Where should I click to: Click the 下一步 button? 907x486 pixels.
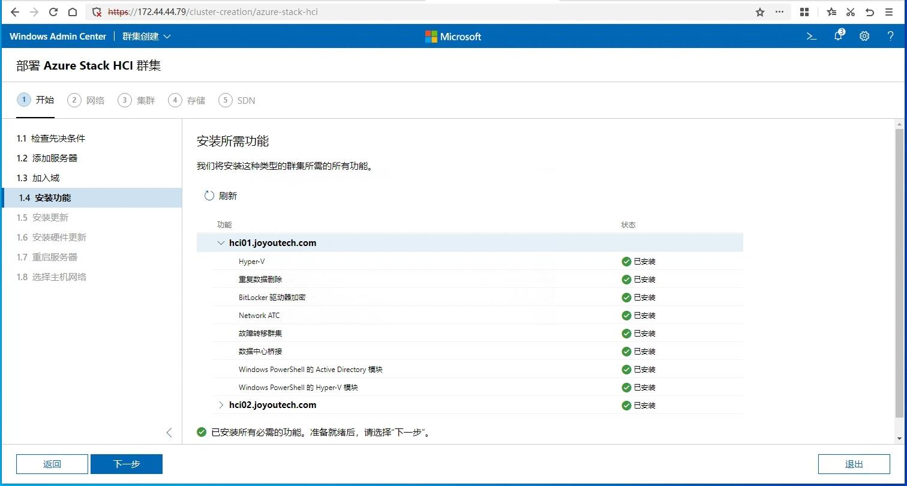[127, 464]
